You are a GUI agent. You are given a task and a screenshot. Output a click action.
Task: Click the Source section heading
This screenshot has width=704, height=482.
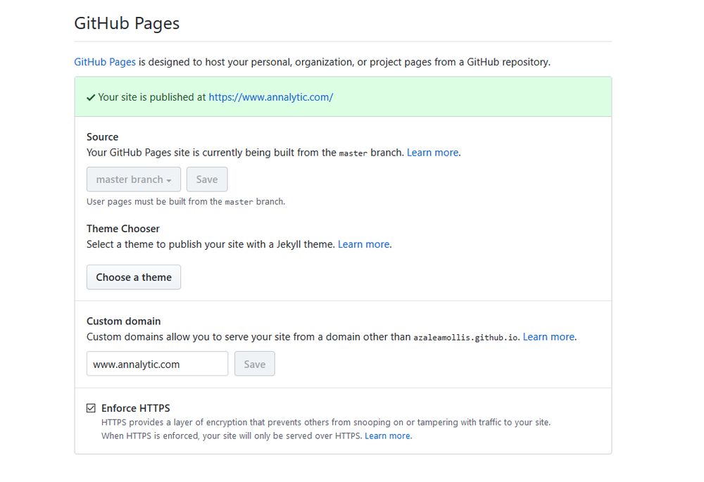click(102, 137)
